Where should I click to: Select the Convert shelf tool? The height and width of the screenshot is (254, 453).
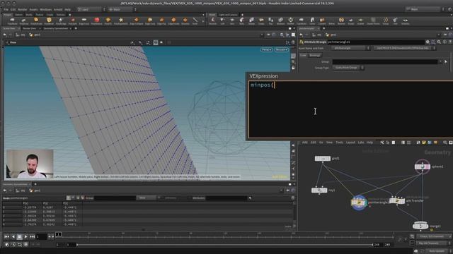(x=322, y=20)
